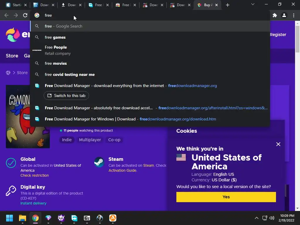
Task: Show hidden system tray icons
Action: coord(257,218)
